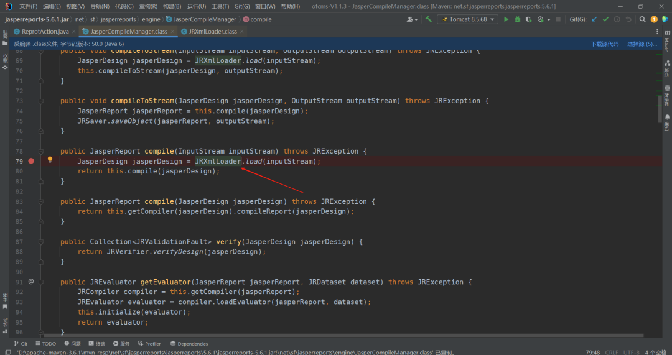The image size is (672, 355).
Task: Open the 文件(F) menu
Action: pos(28,6)
